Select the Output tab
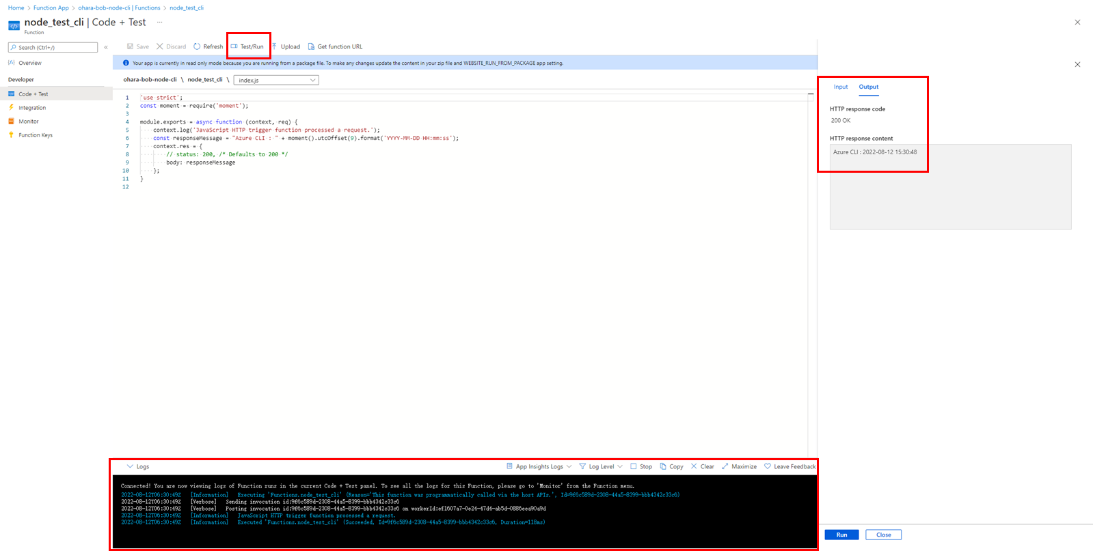 click(x=869, y=87)
